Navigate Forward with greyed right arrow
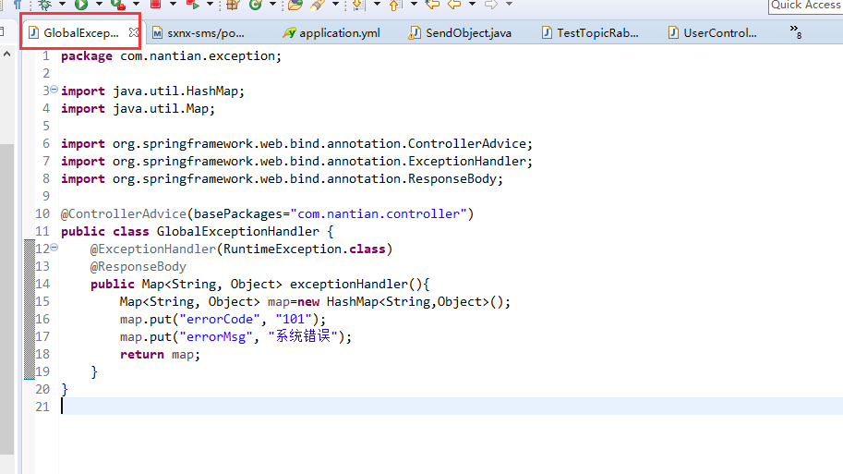Viewport: 843px width, 474px height. coord(491,5)
